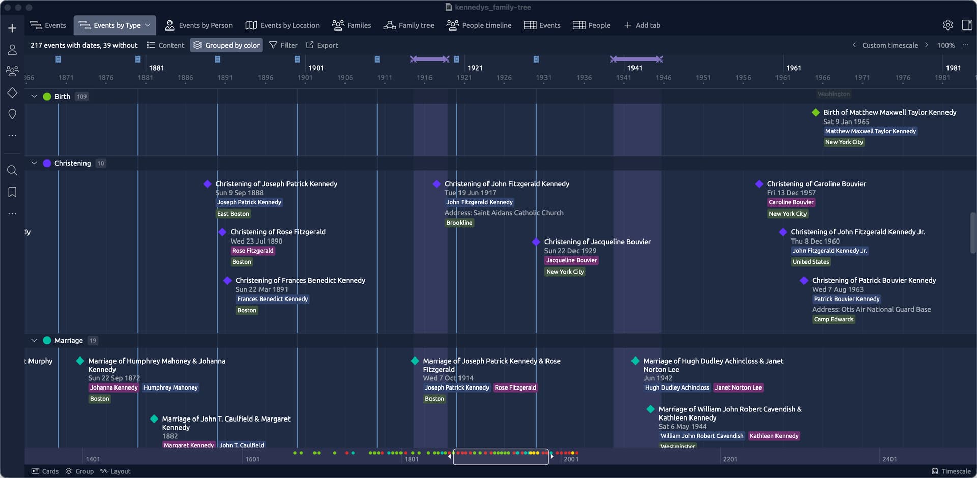Toggle Grouped by color option

point(226,45)
